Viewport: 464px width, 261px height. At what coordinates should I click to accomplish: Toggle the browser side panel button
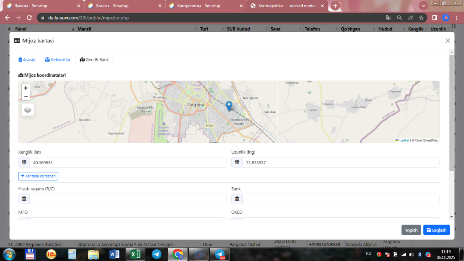(434, 18)
